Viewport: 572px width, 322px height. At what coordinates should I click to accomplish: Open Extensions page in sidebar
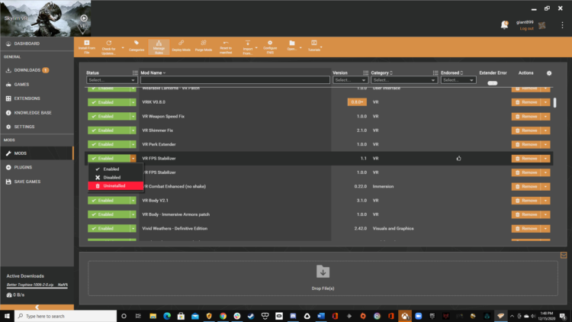pyautogui.click(x=37, y=98)
